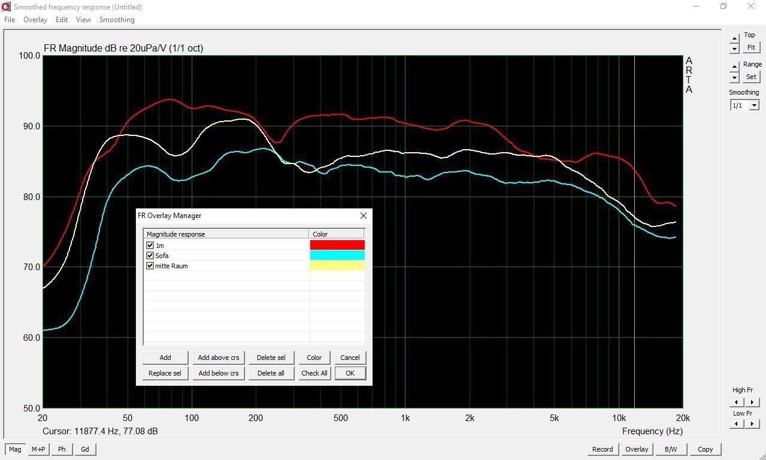Open the Smoothing menu
The width and height of the screenshot is (766, 460).
point(117,20)
